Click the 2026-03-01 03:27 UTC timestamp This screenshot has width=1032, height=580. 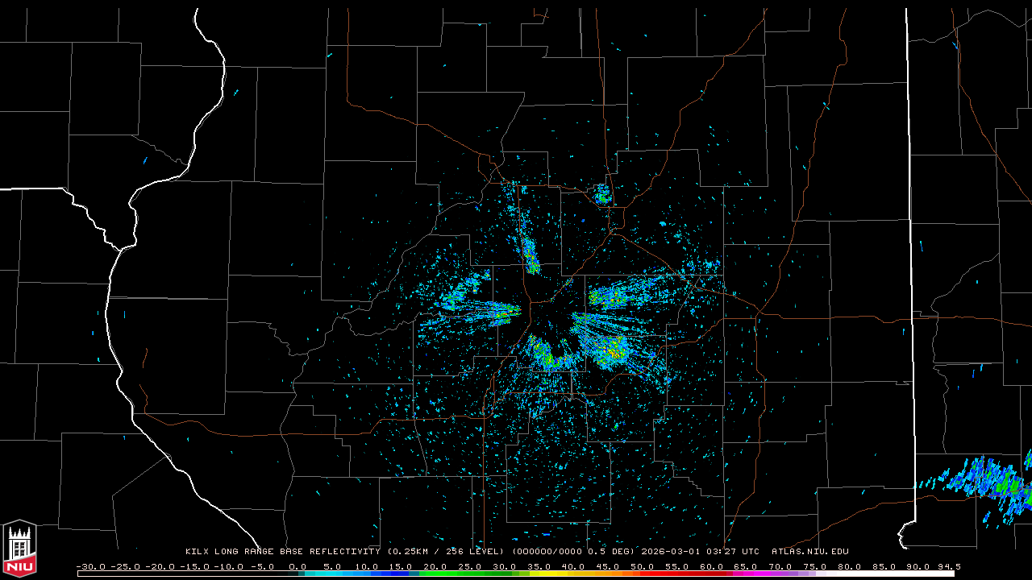pyautogui.click(x=700, y=552)
